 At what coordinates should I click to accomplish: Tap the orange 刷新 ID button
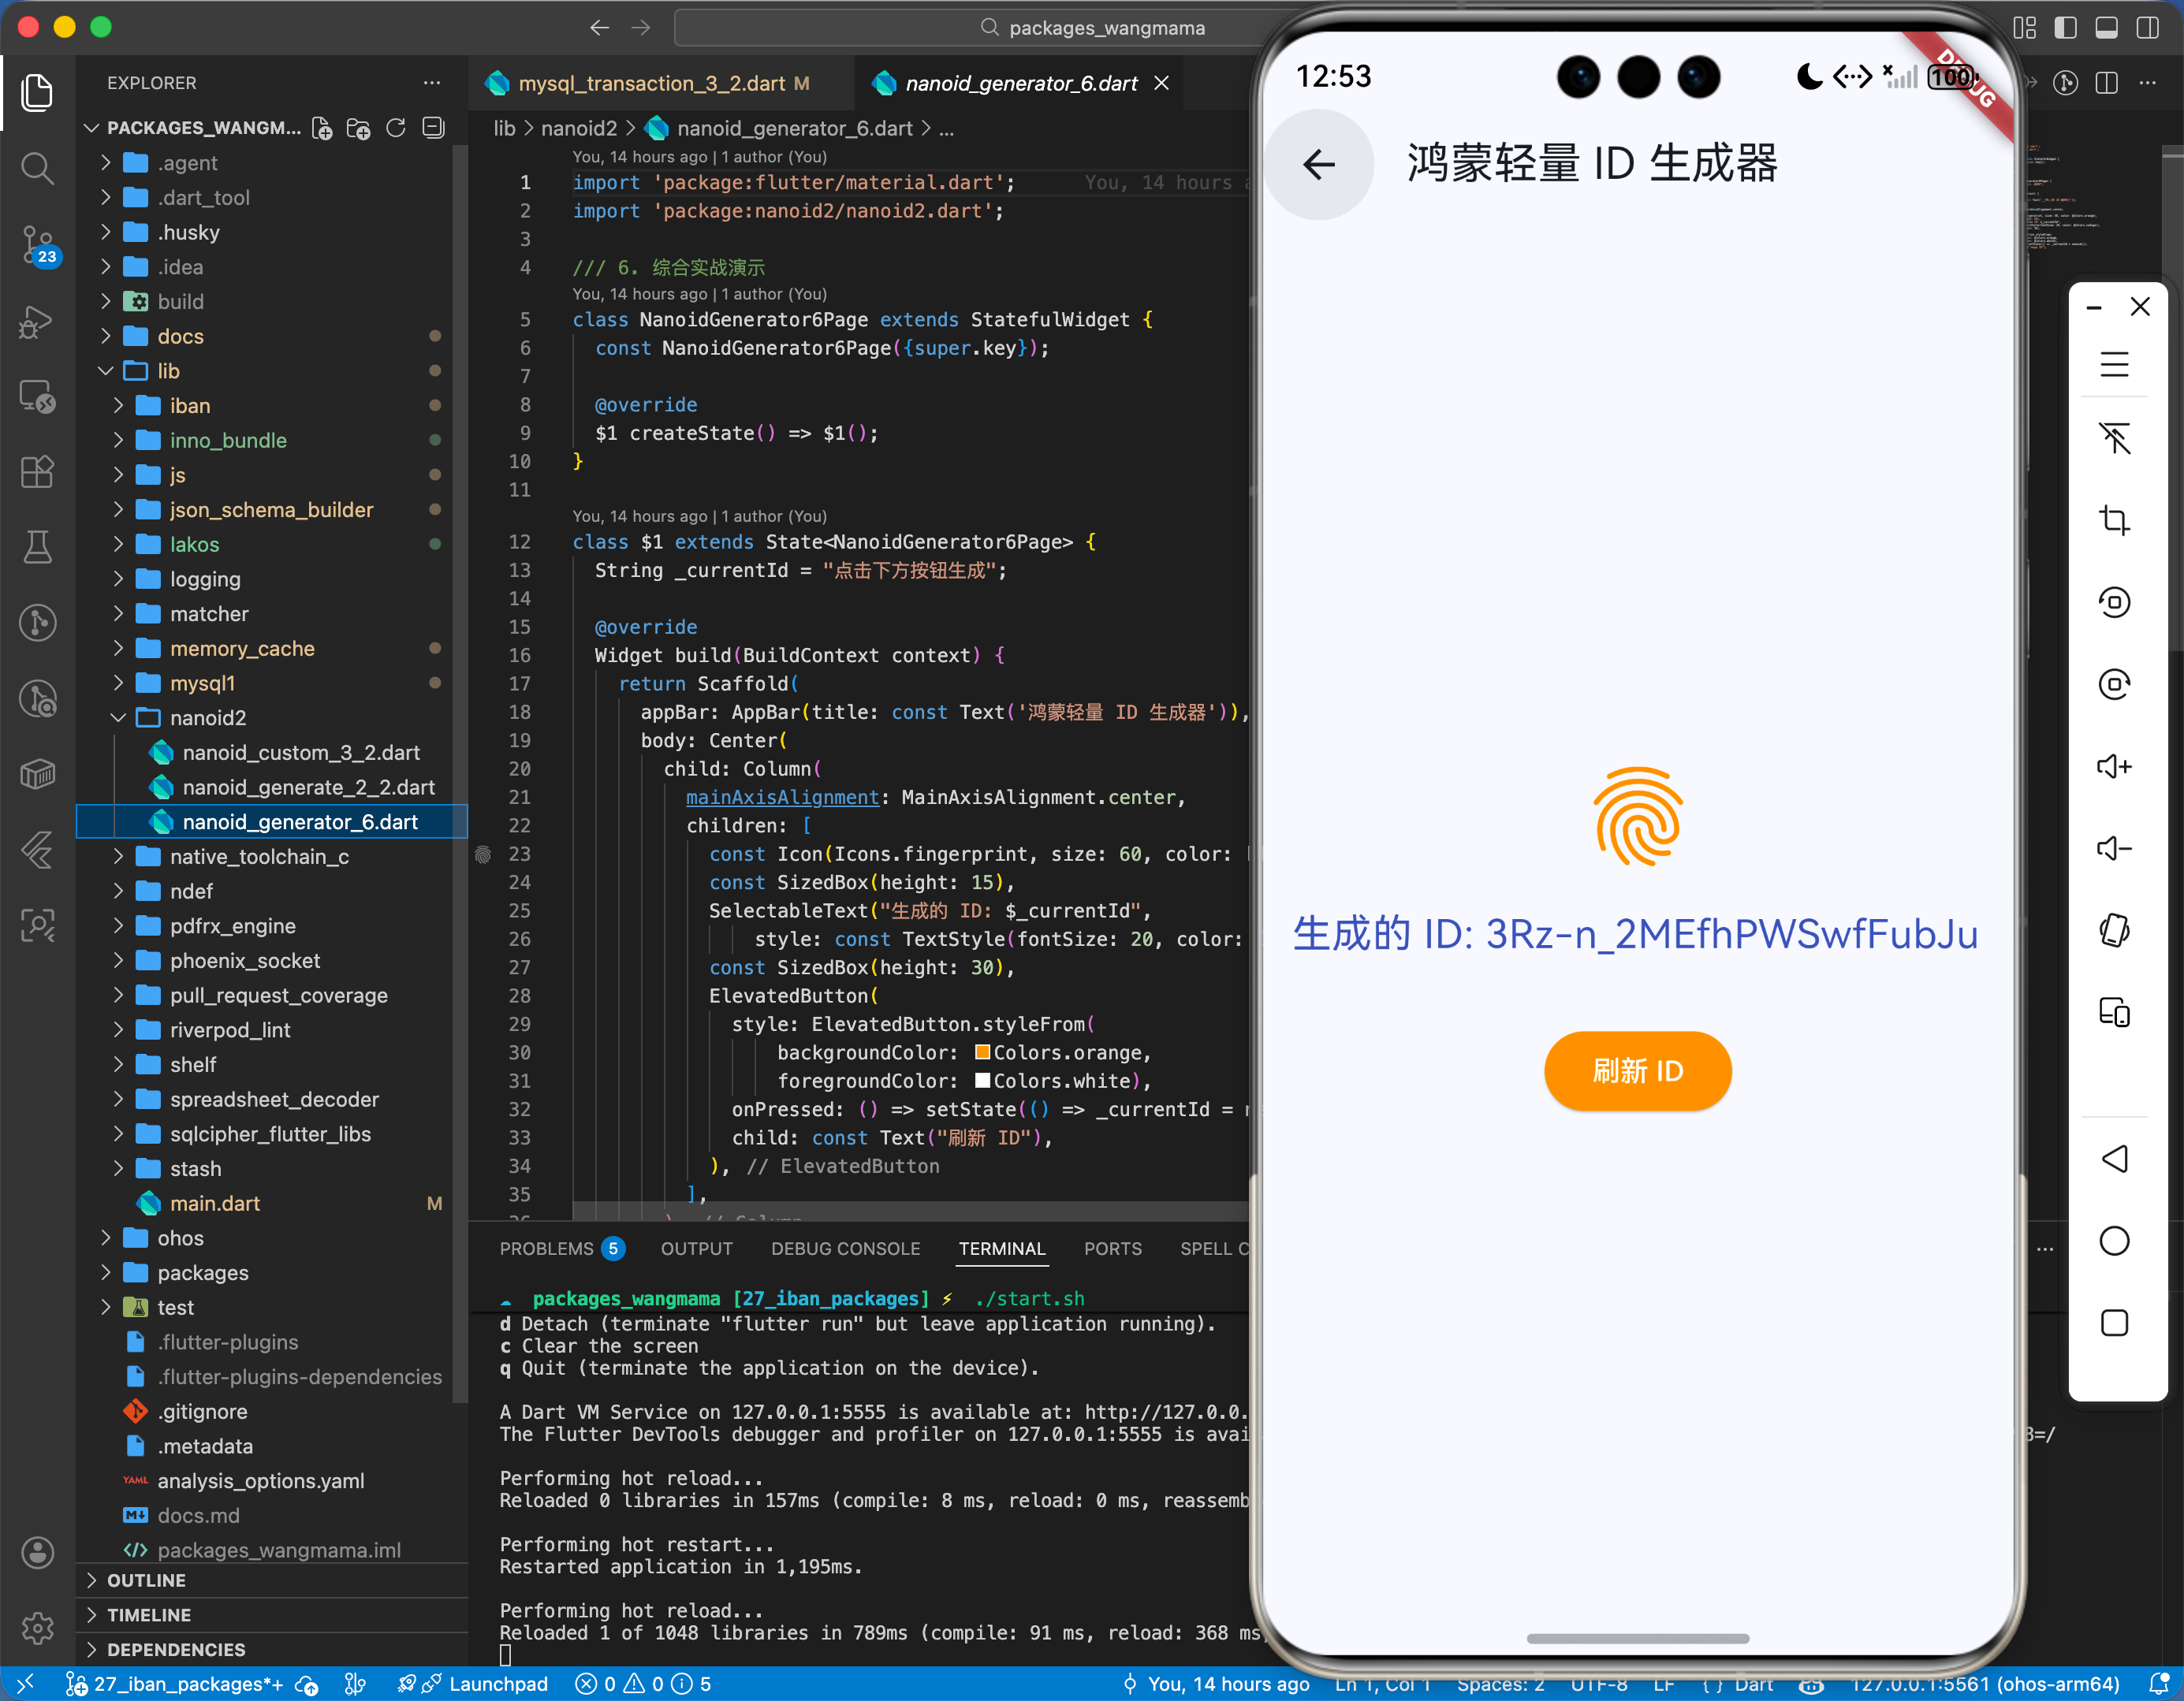1637,1071
